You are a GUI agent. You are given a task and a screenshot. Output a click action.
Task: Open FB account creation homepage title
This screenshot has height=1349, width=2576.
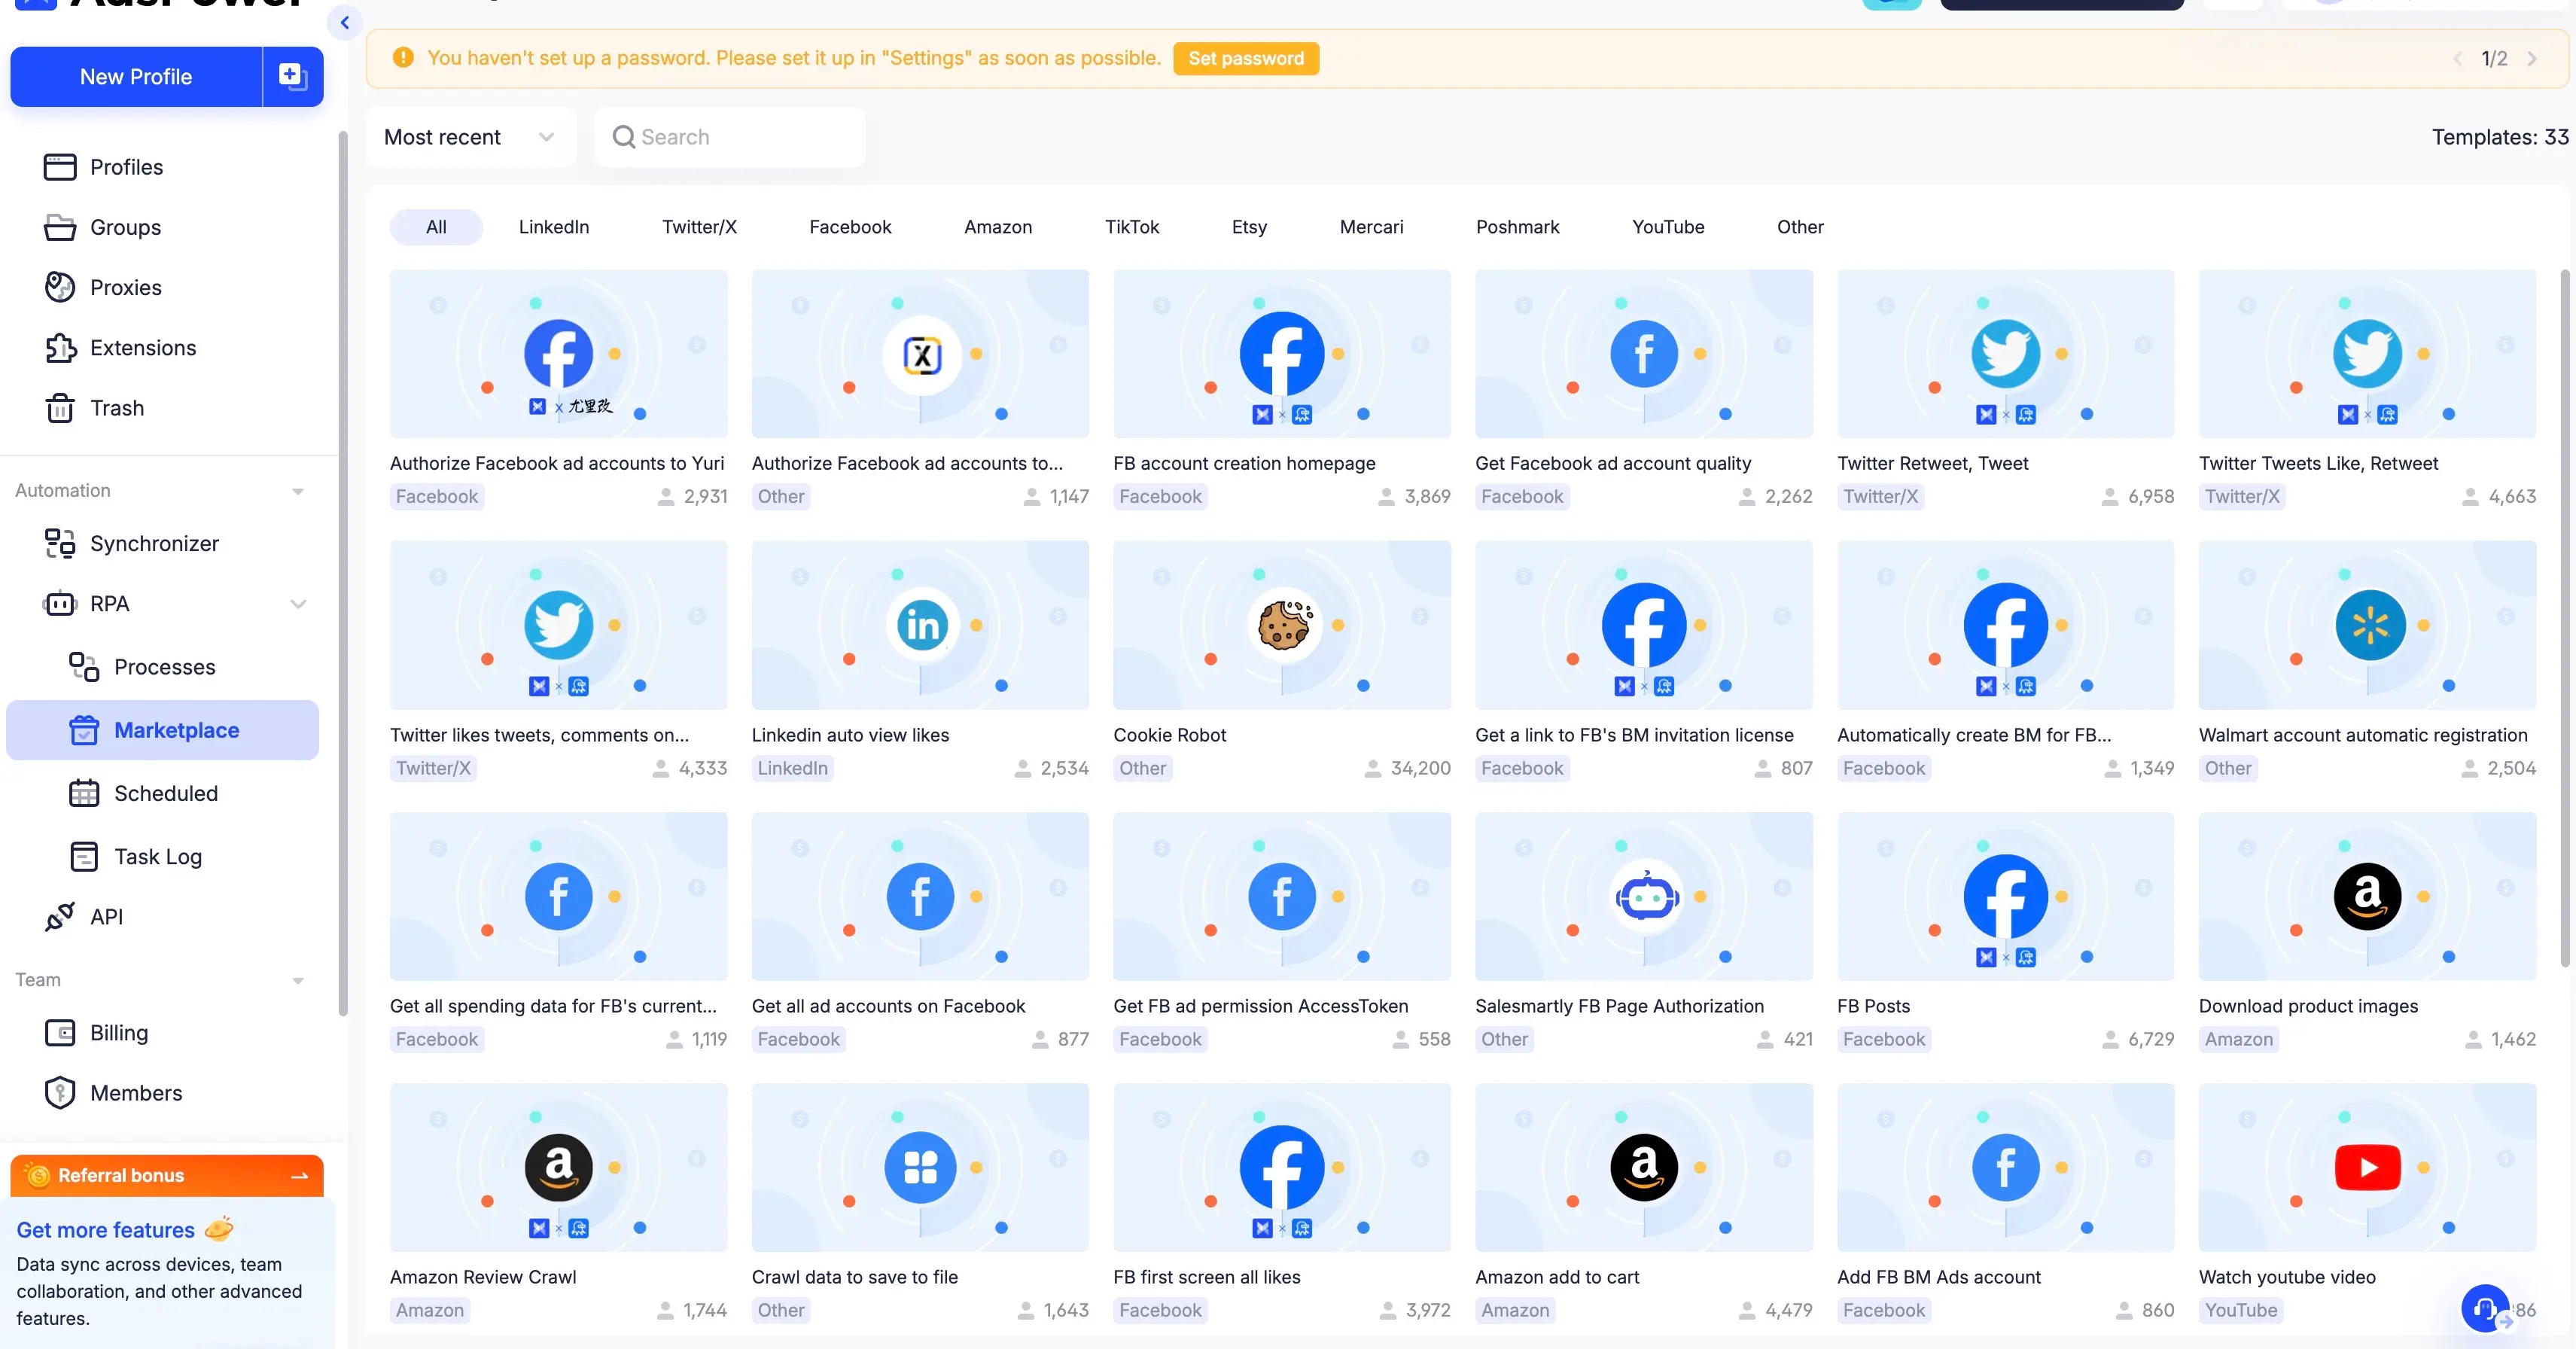coord(1244,463)
